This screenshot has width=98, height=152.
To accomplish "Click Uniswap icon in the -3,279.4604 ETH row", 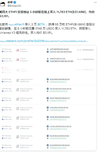I will (18, 50).
